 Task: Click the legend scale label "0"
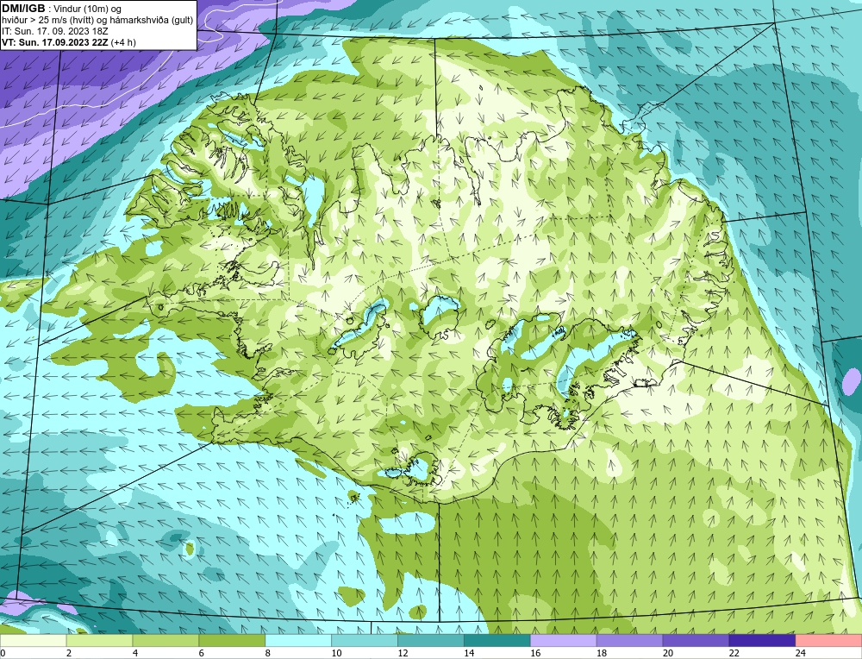coord(3,653)
